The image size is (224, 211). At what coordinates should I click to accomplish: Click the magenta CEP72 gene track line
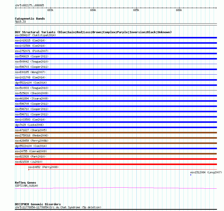click(x=116, y=188)
